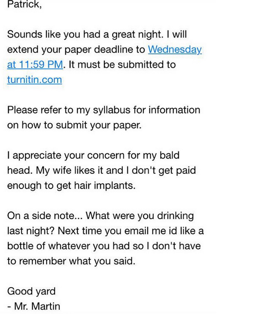Screen dimensions: 264x314
Task: Open the turnitin.com link
Action: click(x=34, y=79)
